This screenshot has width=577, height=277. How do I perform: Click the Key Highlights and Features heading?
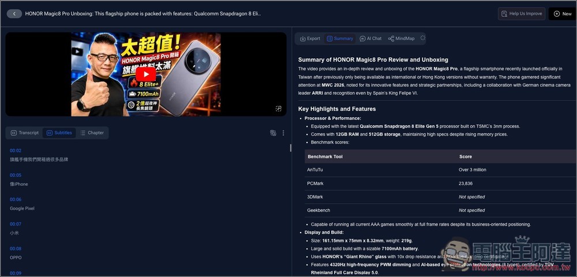(x=337, y=109)
